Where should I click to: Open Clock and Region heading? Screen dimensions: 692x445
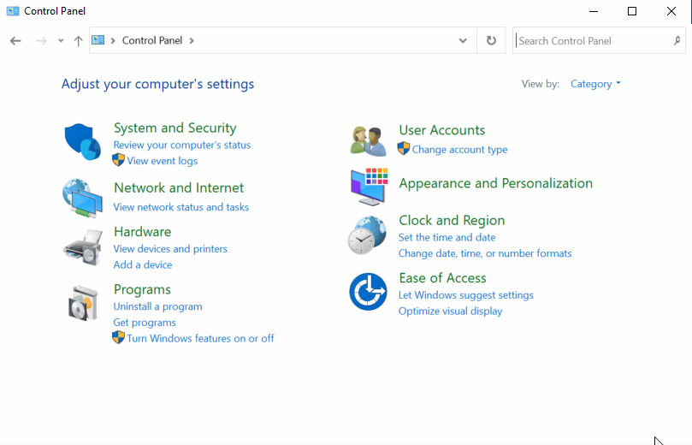pos(452,220)
